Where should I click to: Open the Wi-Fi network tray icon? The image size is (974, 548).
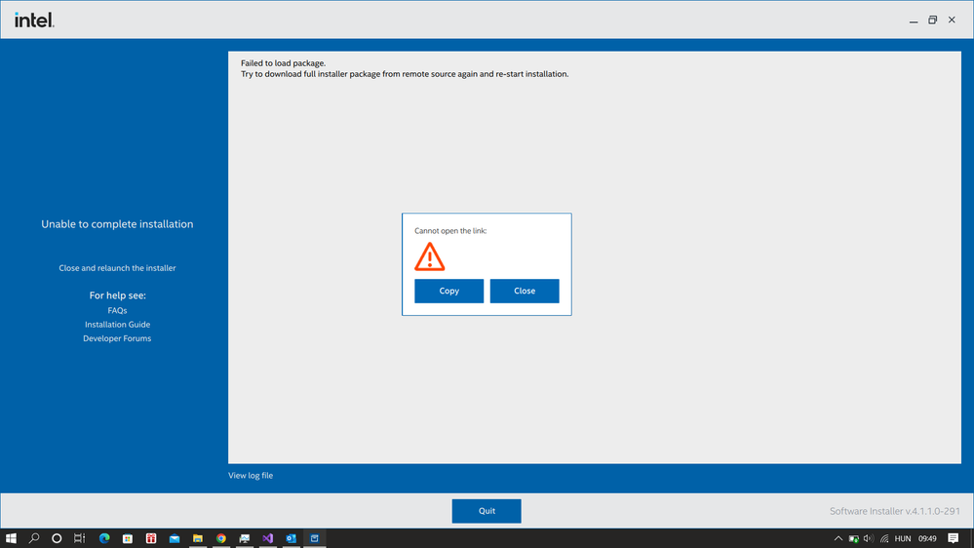pyautogui.click(x=884, y=538)
